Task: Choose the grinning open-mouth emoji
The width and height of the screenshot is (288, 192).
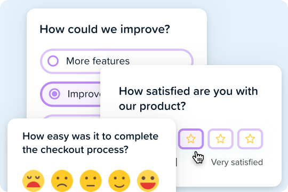Action: tap(148, 181)
